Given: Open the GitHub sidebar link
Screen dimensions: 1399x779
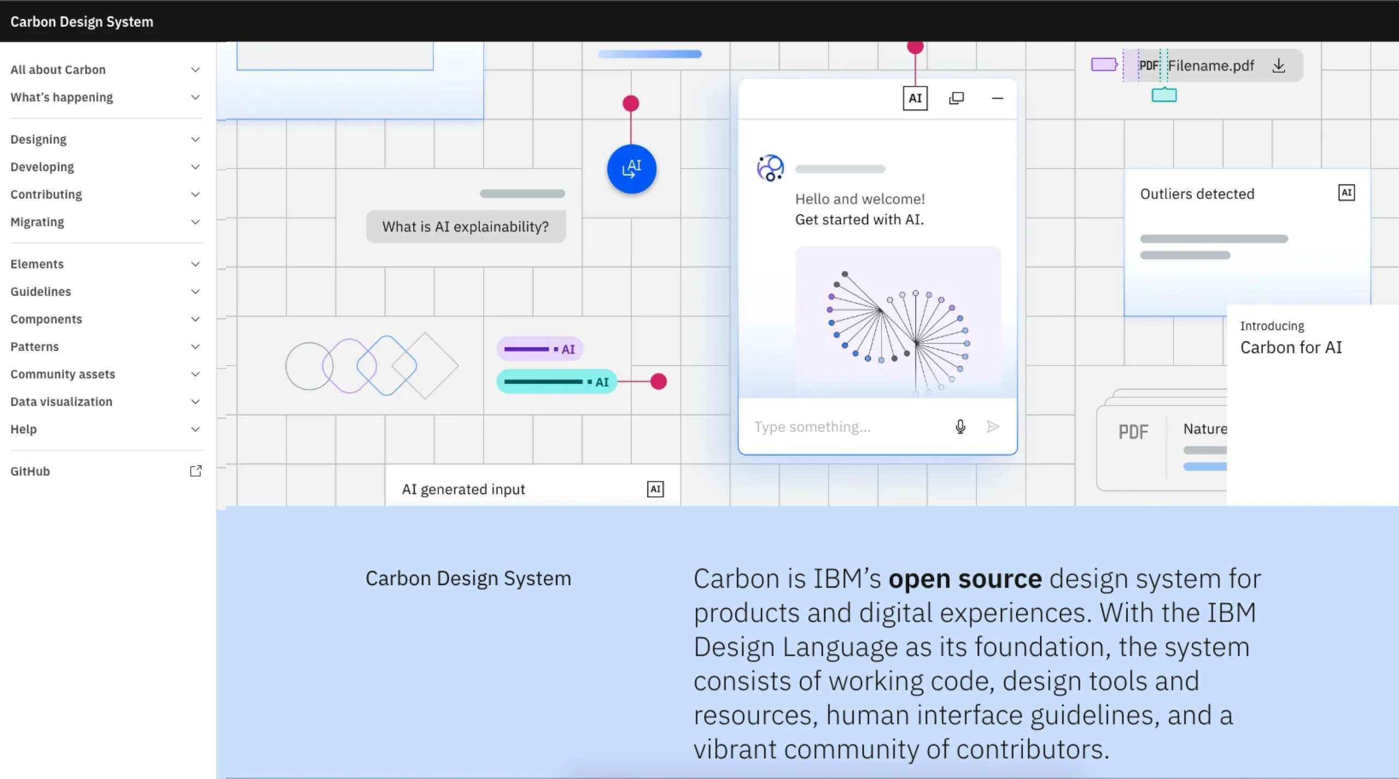Looking at the screenshot, I should pyautogui.click(x=106, y=471).
